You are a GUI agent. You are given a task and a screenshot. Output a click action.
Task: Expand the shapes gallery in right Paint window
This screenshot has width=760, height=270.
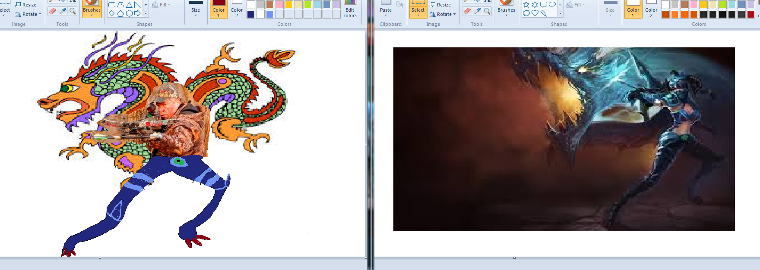pyautogui.click(x=560, y=13)
